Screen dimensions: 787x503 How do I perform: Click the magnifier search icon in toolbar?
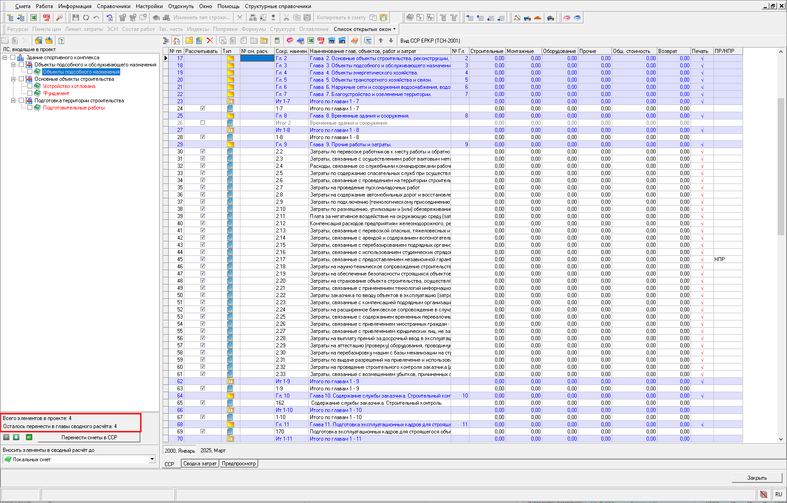click(59, 17)
